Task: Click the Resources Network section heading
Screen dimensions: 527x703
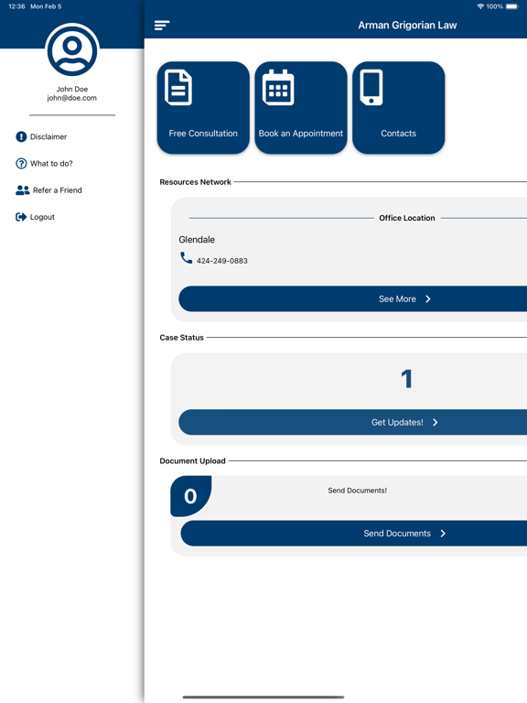Action: coord(196,182)
